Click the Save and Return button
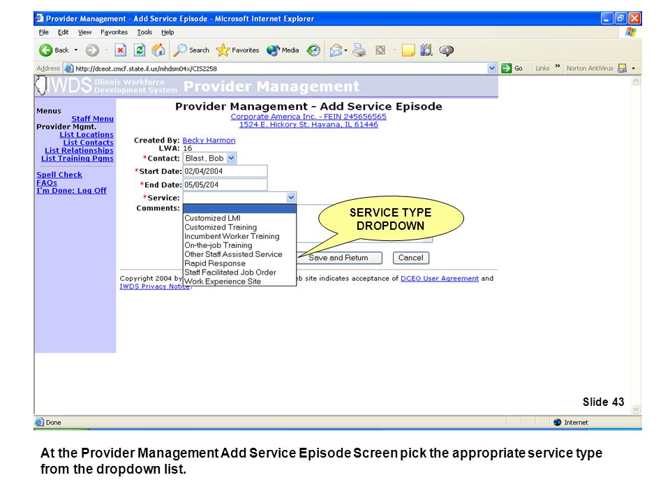This screenshot has height=503, width=670. point(339,258)
